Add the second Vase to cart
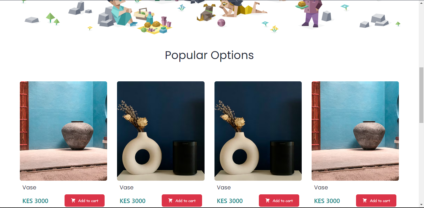The image size is (424, 208). tap(182, 201)
